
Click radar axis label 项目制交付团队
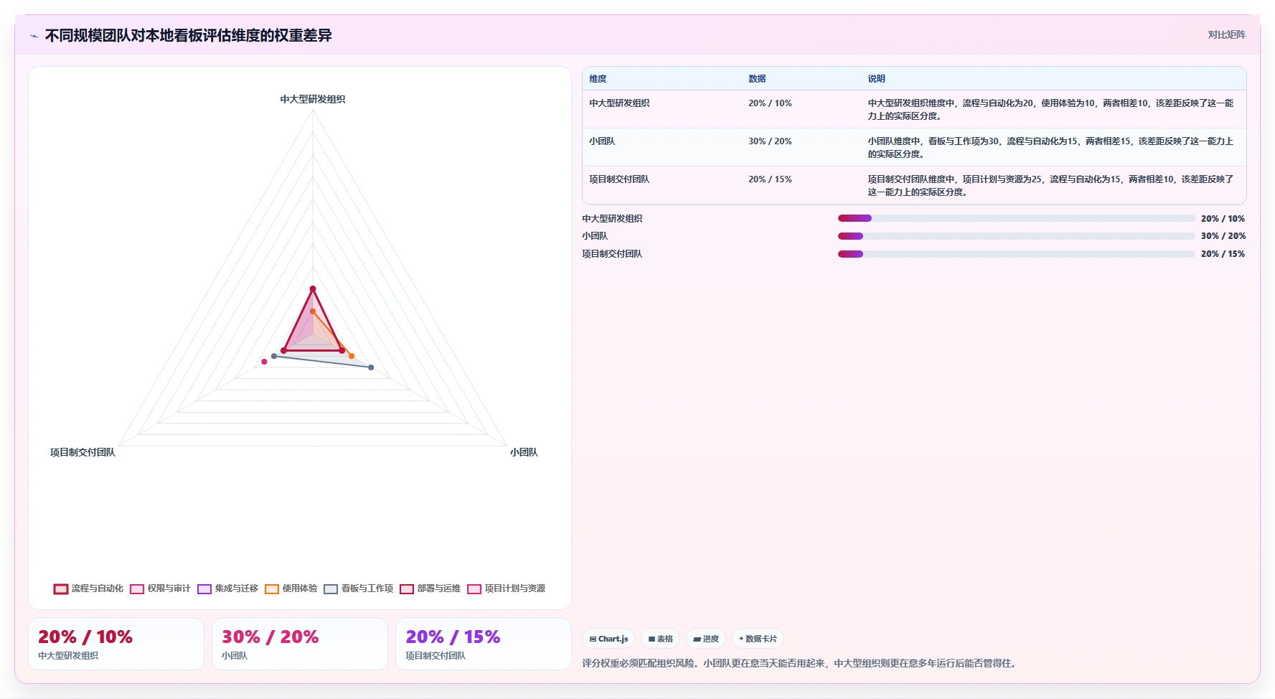(83, 452)
